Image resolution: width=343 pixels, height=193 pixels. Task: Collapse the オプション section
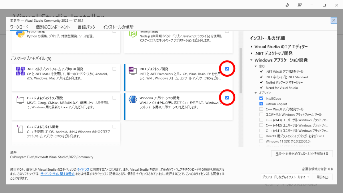(x=256, y=93)
